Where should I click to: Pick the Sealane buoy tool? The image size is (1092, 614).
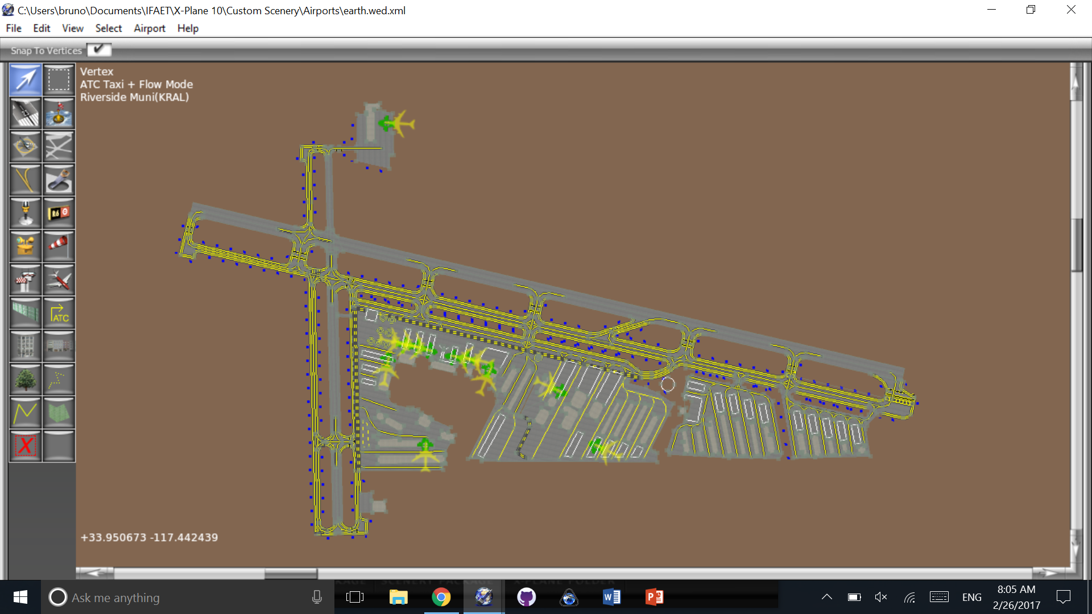(59, 113)
